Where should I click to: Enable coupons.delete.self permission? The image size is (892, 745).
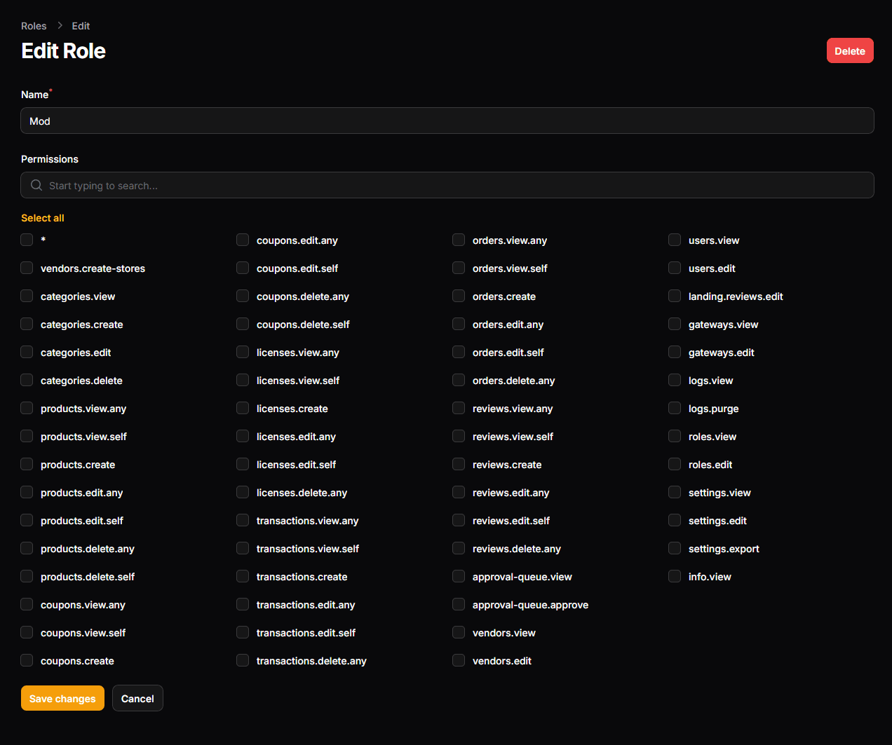tap(243, 324)
